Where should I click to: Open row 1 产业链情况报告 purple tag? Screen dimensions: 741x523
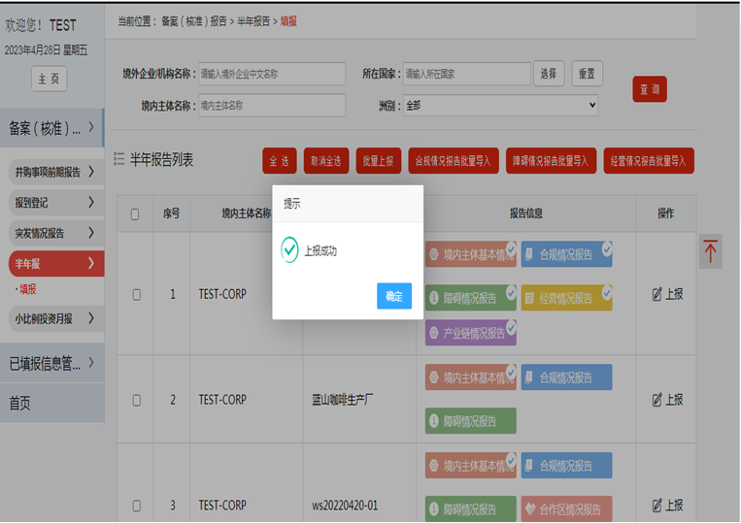pos(470,333)
